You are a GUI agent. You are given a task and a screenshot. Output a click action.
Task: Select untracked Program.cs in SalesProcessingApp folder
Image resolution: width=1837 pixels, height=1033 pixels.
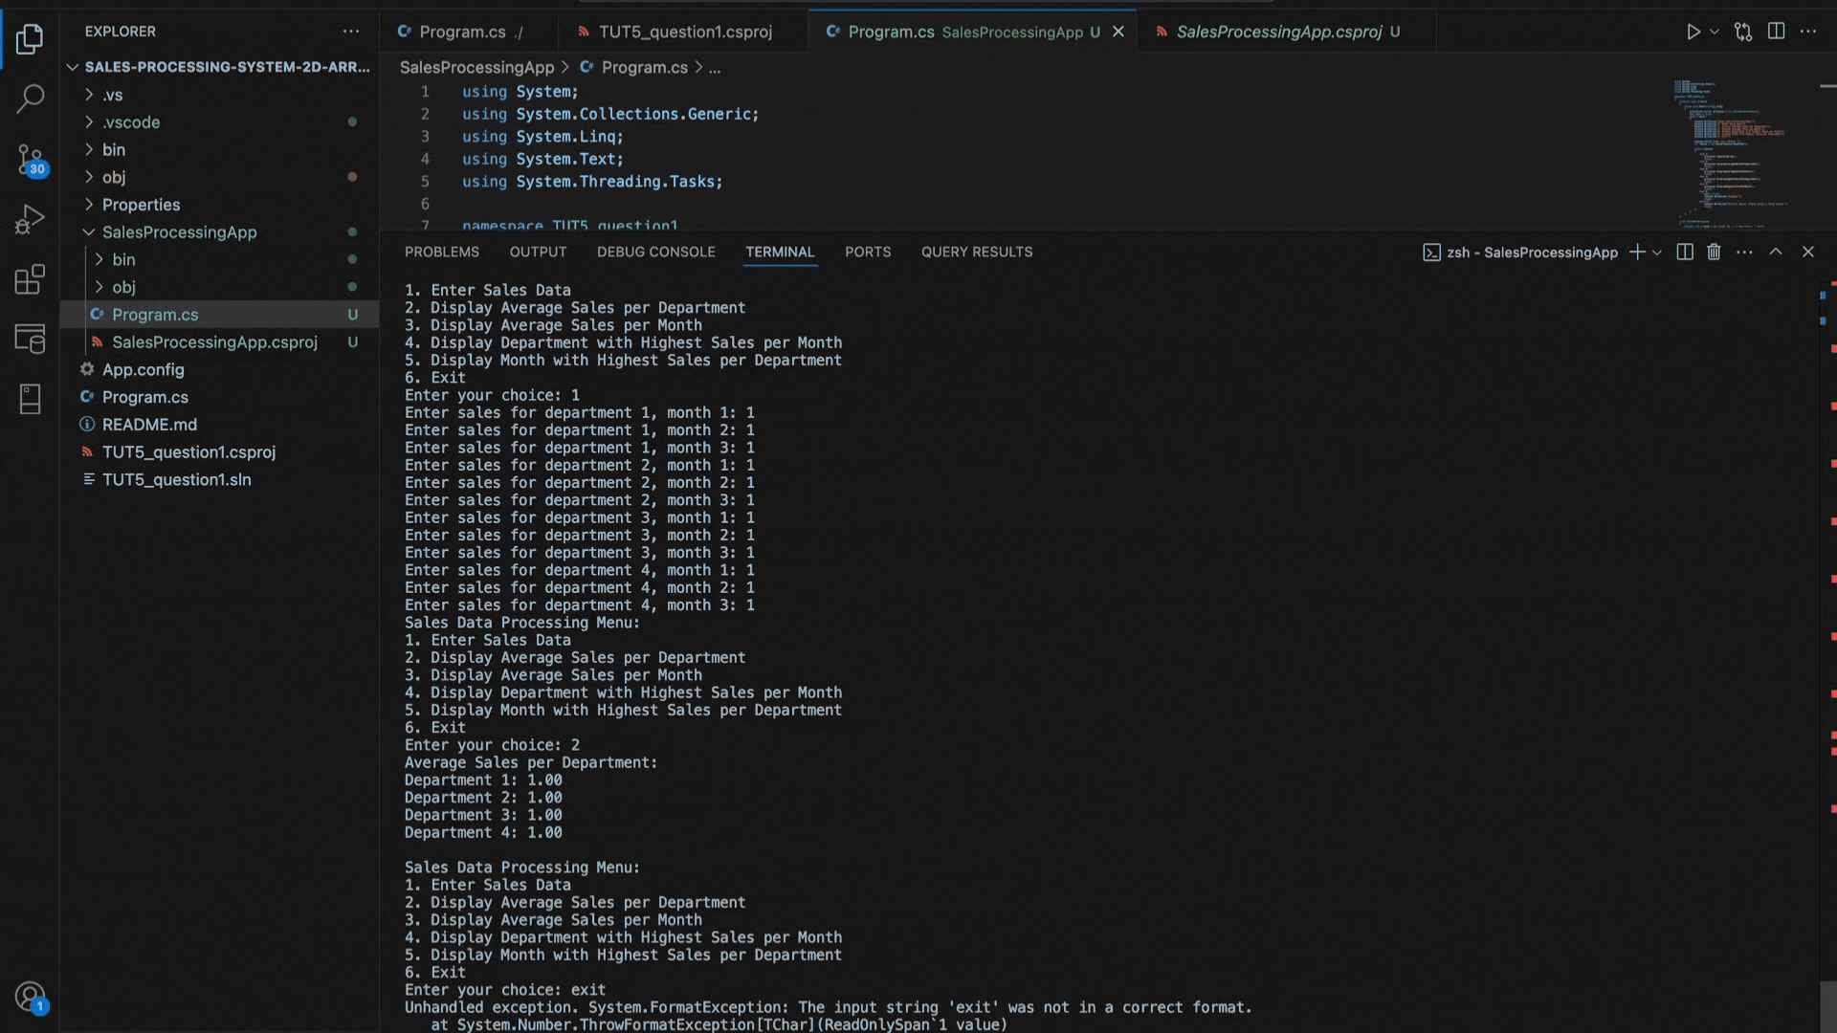click(x=219, y=315)
